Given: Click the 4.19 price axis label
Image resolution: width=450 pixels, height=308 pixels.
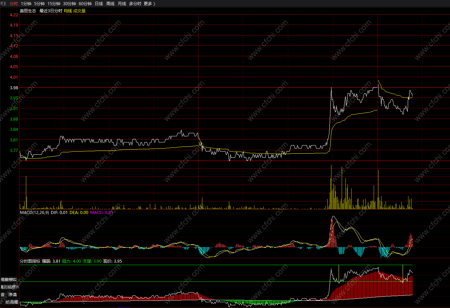Looking at the screenshot, I should (14, 25).
